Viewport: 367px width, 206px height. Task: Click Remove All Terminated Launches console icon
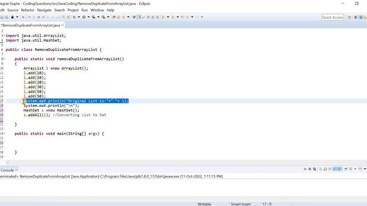point(314,169)
